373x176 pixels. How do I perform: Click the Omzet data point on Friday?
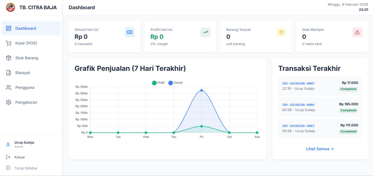point(201,90)
